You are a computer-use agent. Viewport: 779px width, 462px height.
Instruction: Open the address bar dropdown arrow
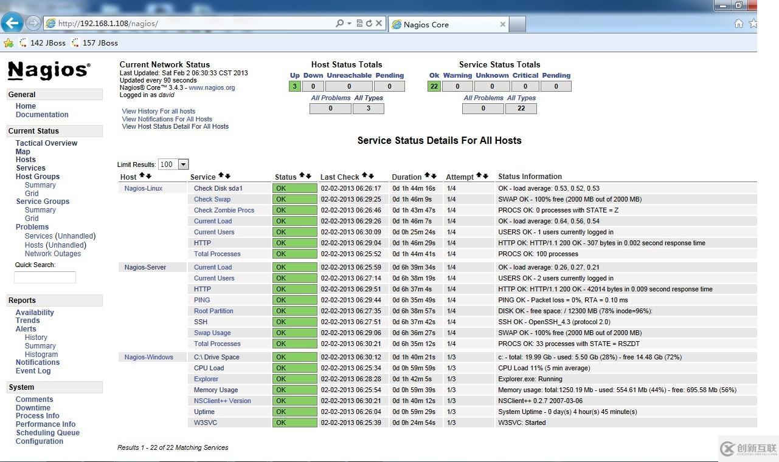point(349,23)
